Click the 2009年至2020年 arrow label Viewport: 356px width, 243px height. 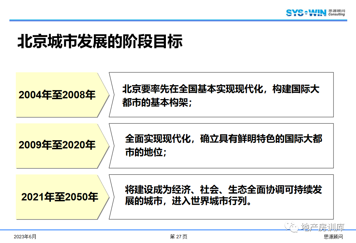pyautogui.click(x=57, y=145)
